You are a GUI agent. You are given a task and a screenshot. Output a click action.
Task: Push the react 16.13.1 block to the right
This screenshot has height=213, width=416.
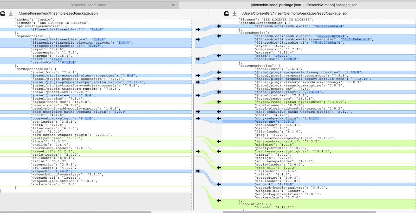[198, 59]
